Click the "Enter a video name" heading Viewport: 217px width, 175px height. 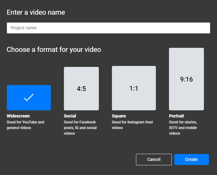tap(36, 12)
